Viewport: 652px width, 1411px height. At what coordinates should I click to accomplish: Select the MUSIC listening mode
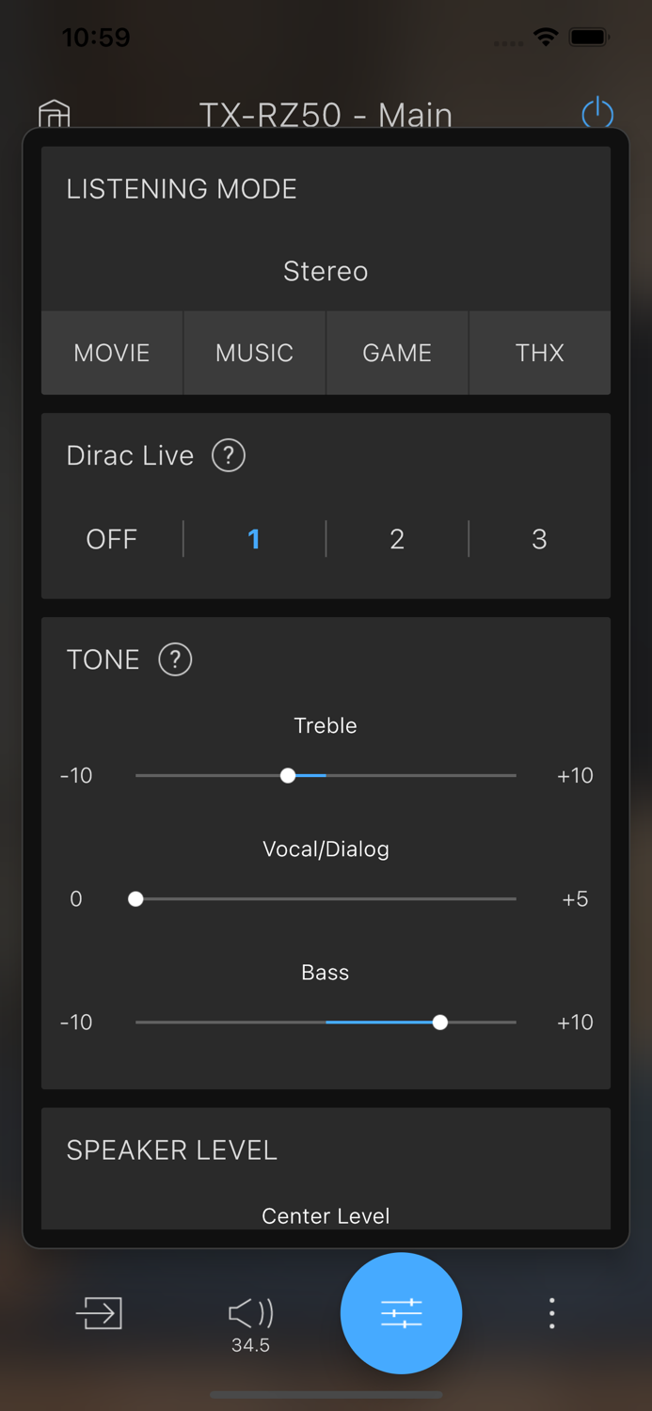(x=253, y=353)
